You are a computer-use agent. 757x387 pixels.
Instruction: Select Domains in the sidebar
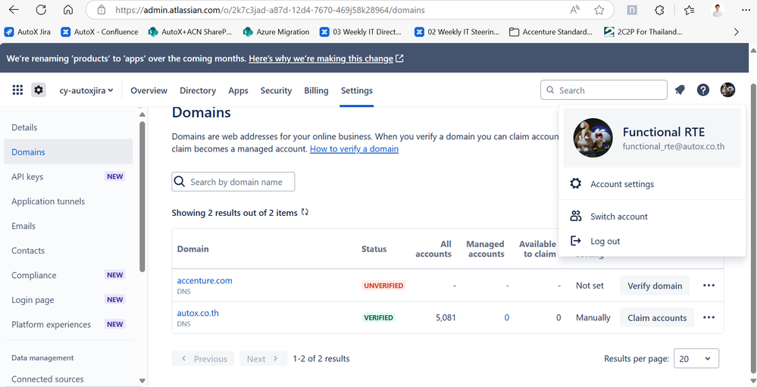click(68, 152)
